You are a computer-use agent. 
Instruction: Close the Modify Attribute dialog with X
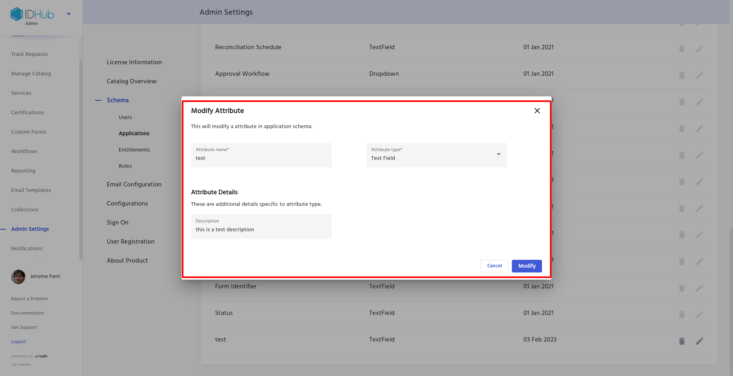[x=537, y=111]
